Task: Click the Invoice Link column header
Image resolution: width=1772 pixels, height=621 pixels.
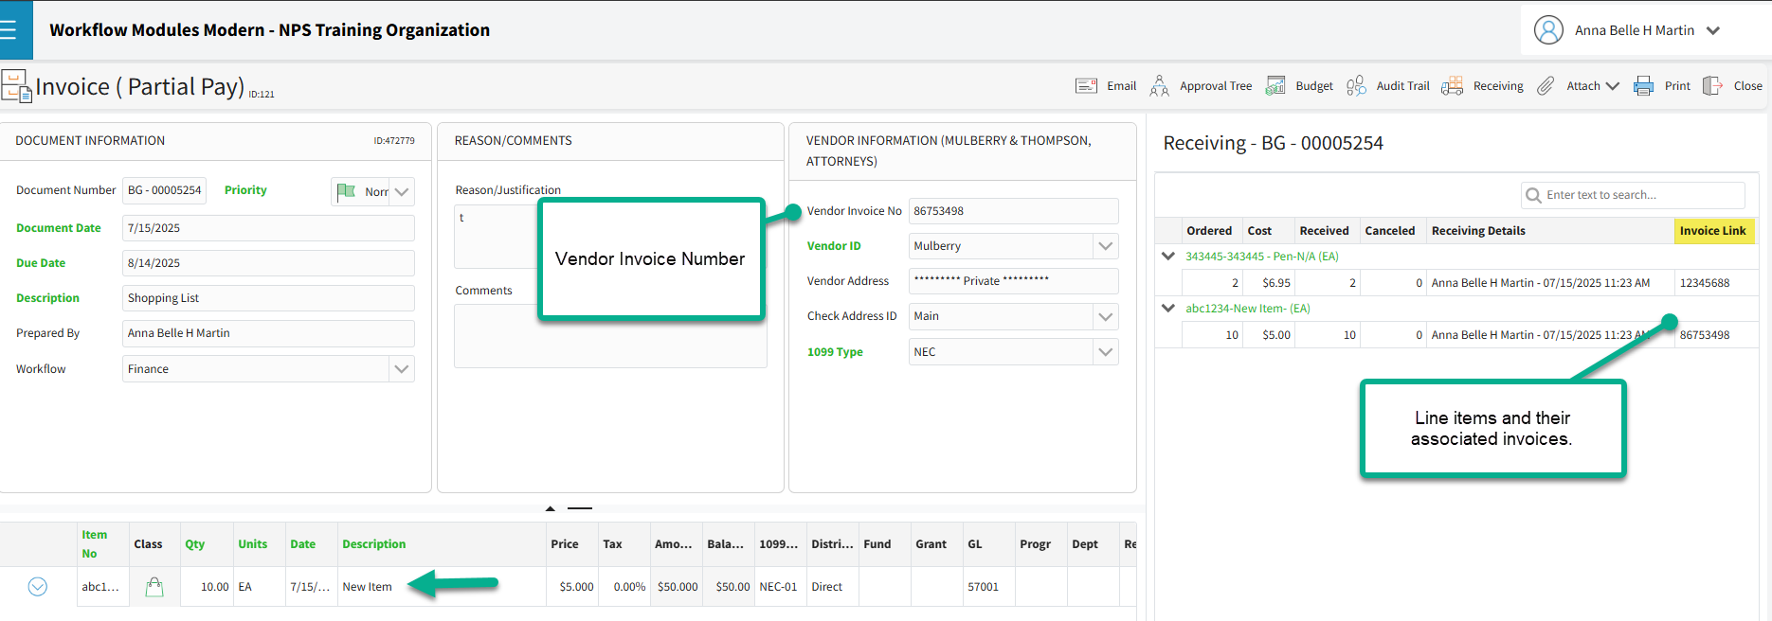Action: tap(1712, 231)
